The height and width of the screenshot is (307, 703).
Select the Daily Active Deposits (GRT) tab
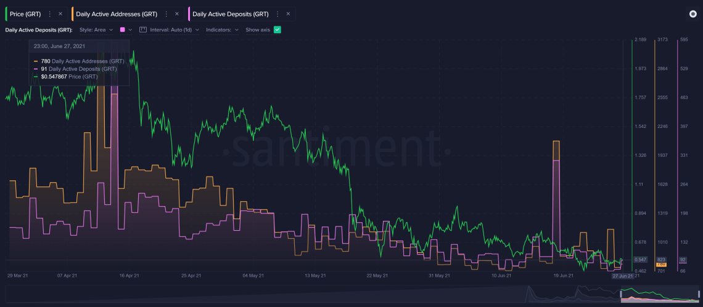230,14
